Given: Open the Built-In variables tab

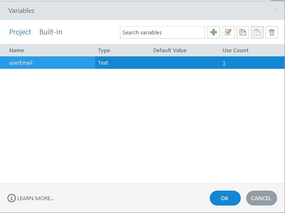Looking at the screenshot, I should (x=51, y=32).
